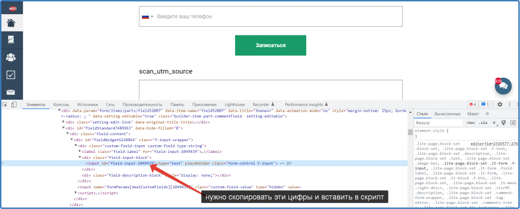The height and width of the screenshot is (209, 520).
Task: Collapse the fieldWidget6228064 div node
Action: click(71, 140)
